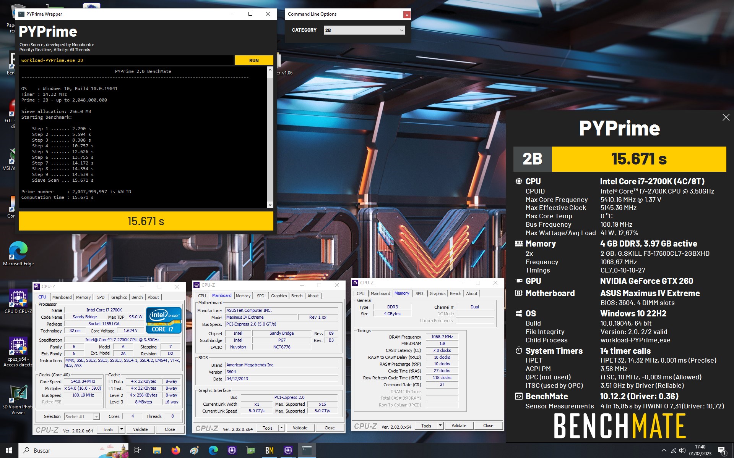The image size is (734, 458).
Task: Select the CPUID CPU-Z desktop icon
Action: point(18,302)
